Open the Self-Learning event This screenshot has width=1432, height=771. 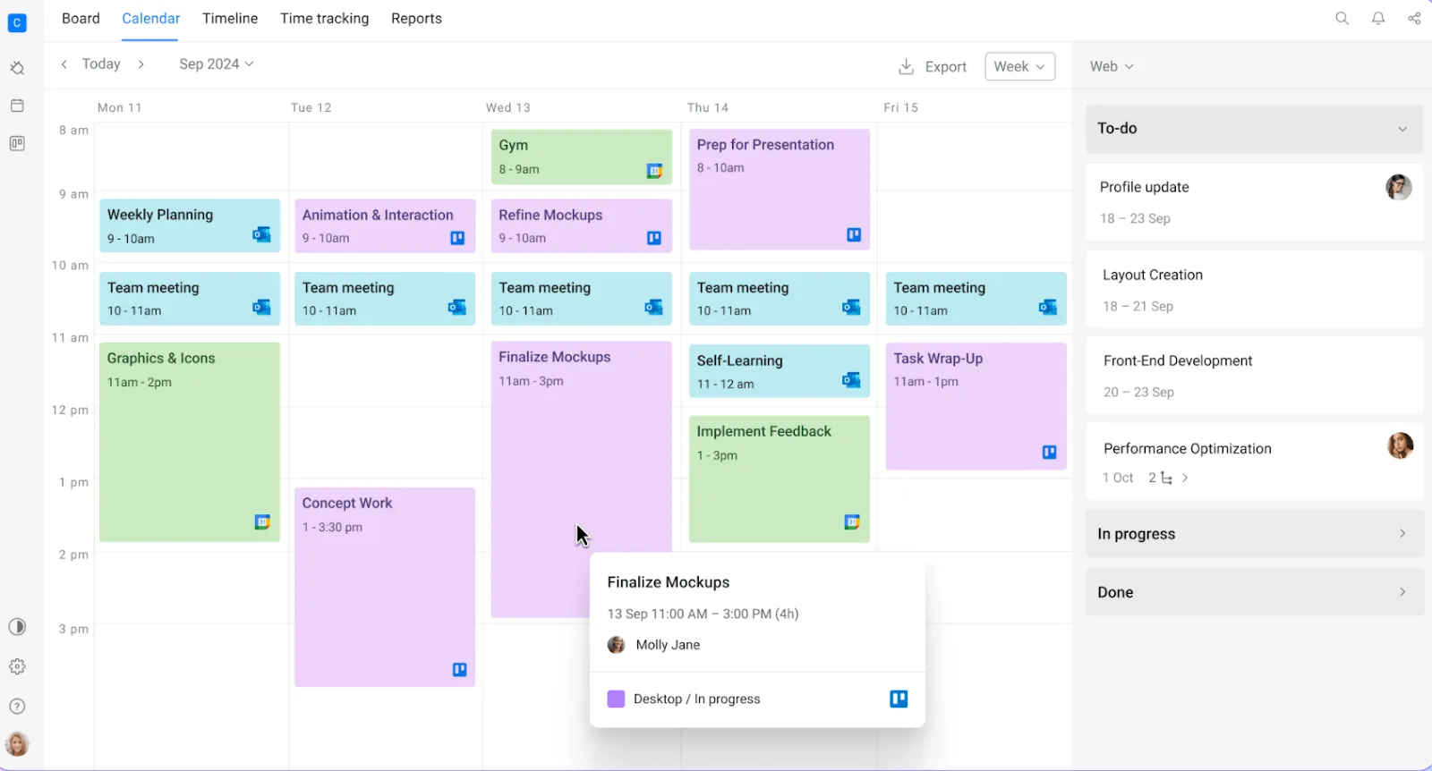(780, 371)
